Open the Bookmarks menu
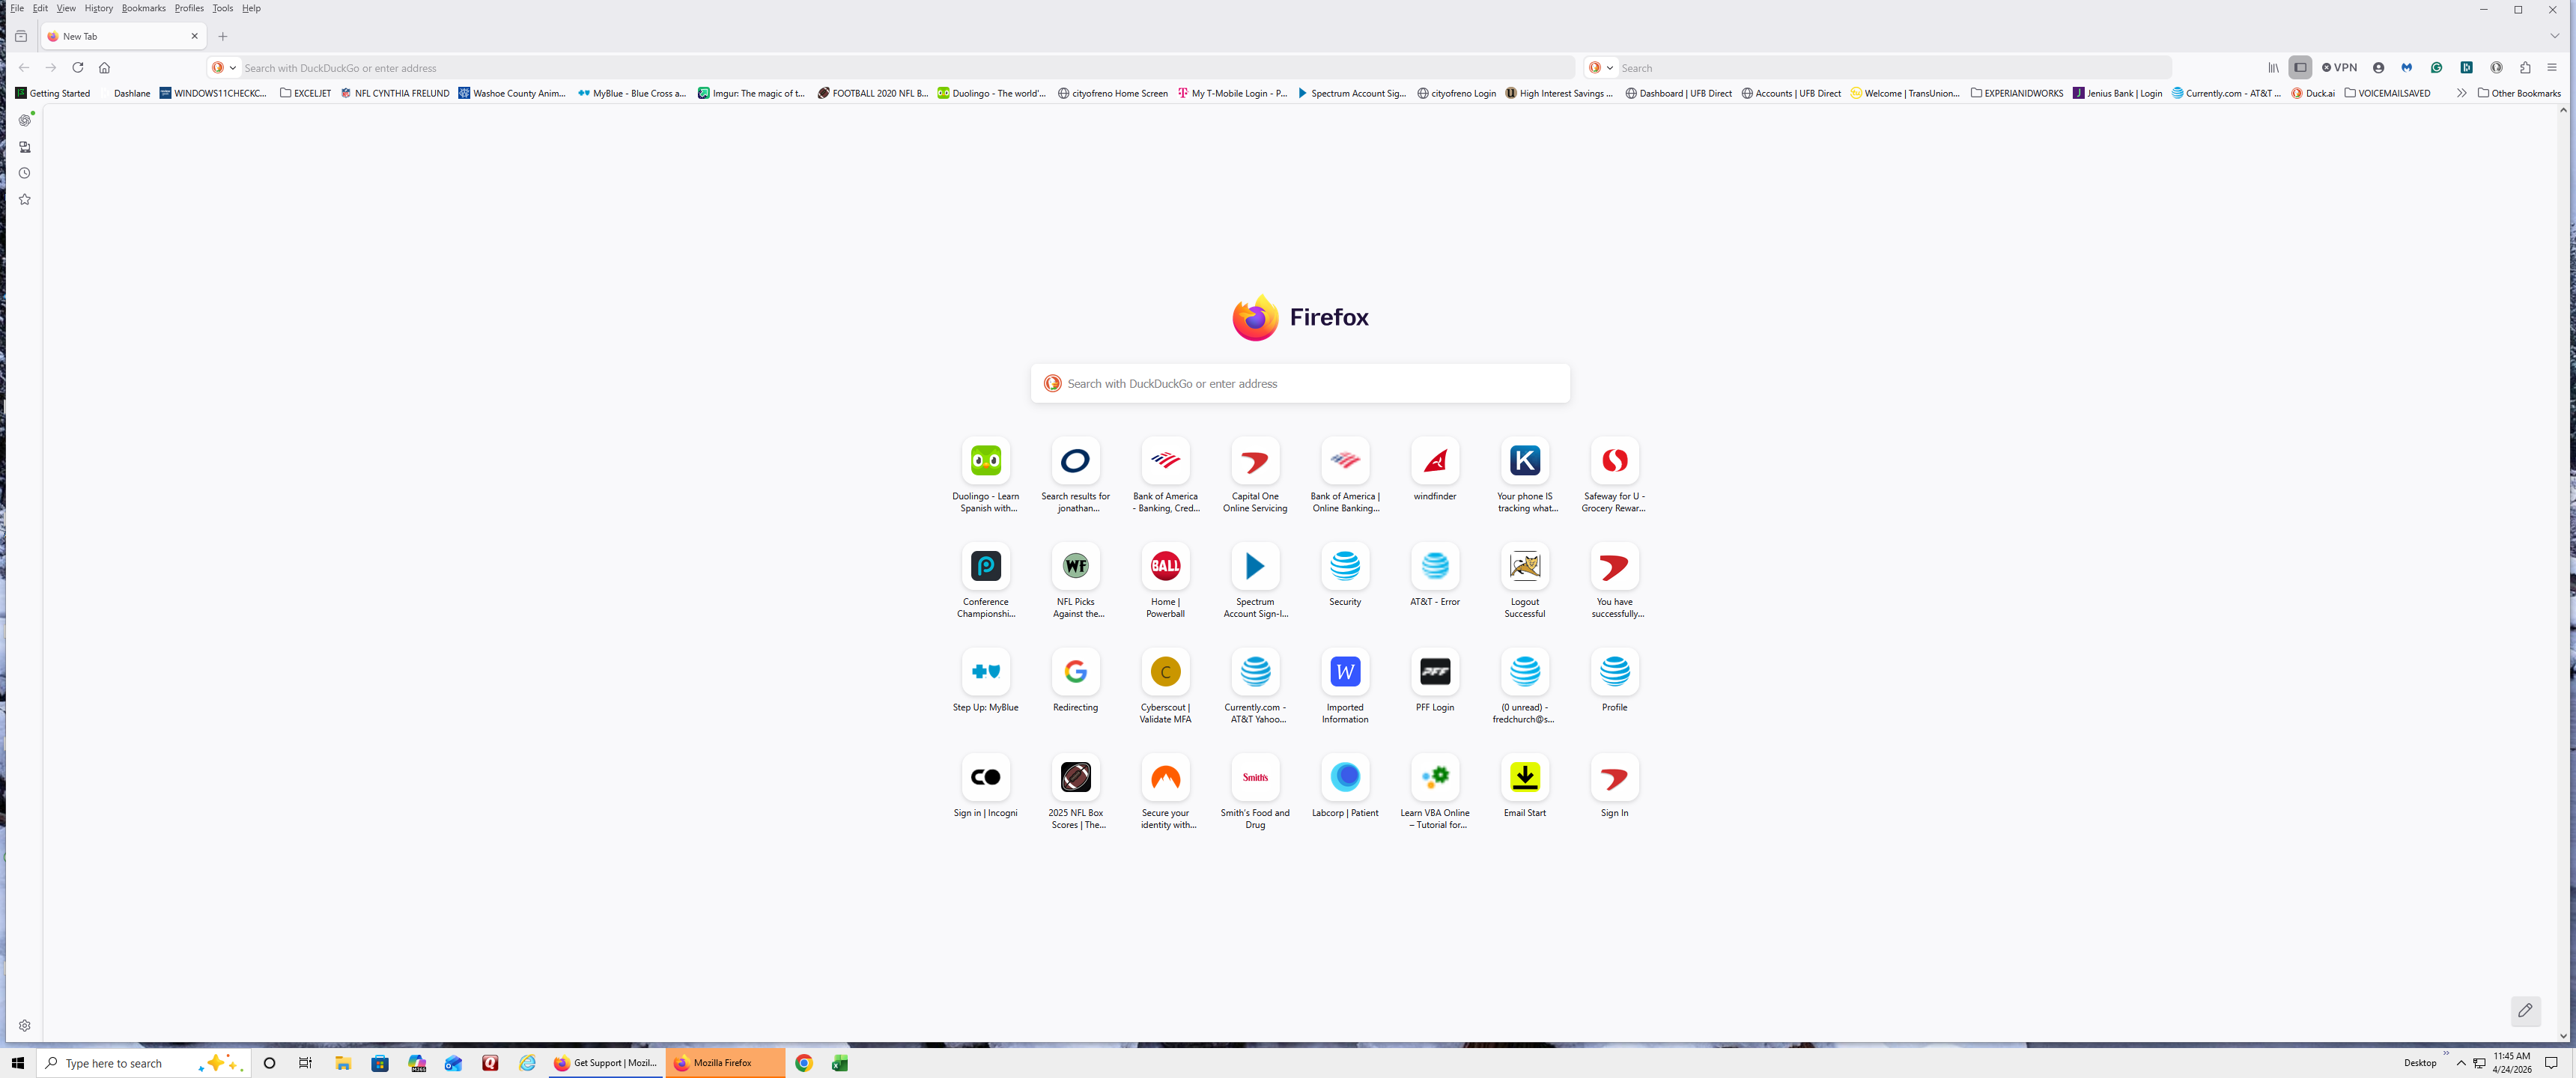 pyautogui.click(x=143, y=8)
